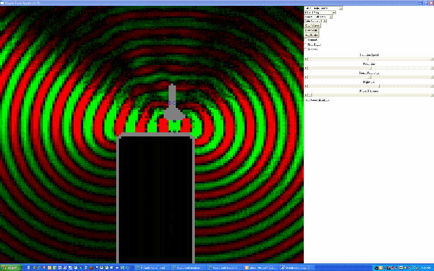434x271 pixels.
Task: Switch to the Inbox Microsoft Outlook taskbar window
Action: click(261, 268)
